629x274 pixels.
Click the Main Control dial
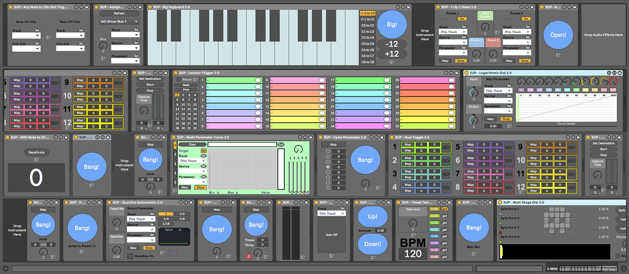click(485, 27)
